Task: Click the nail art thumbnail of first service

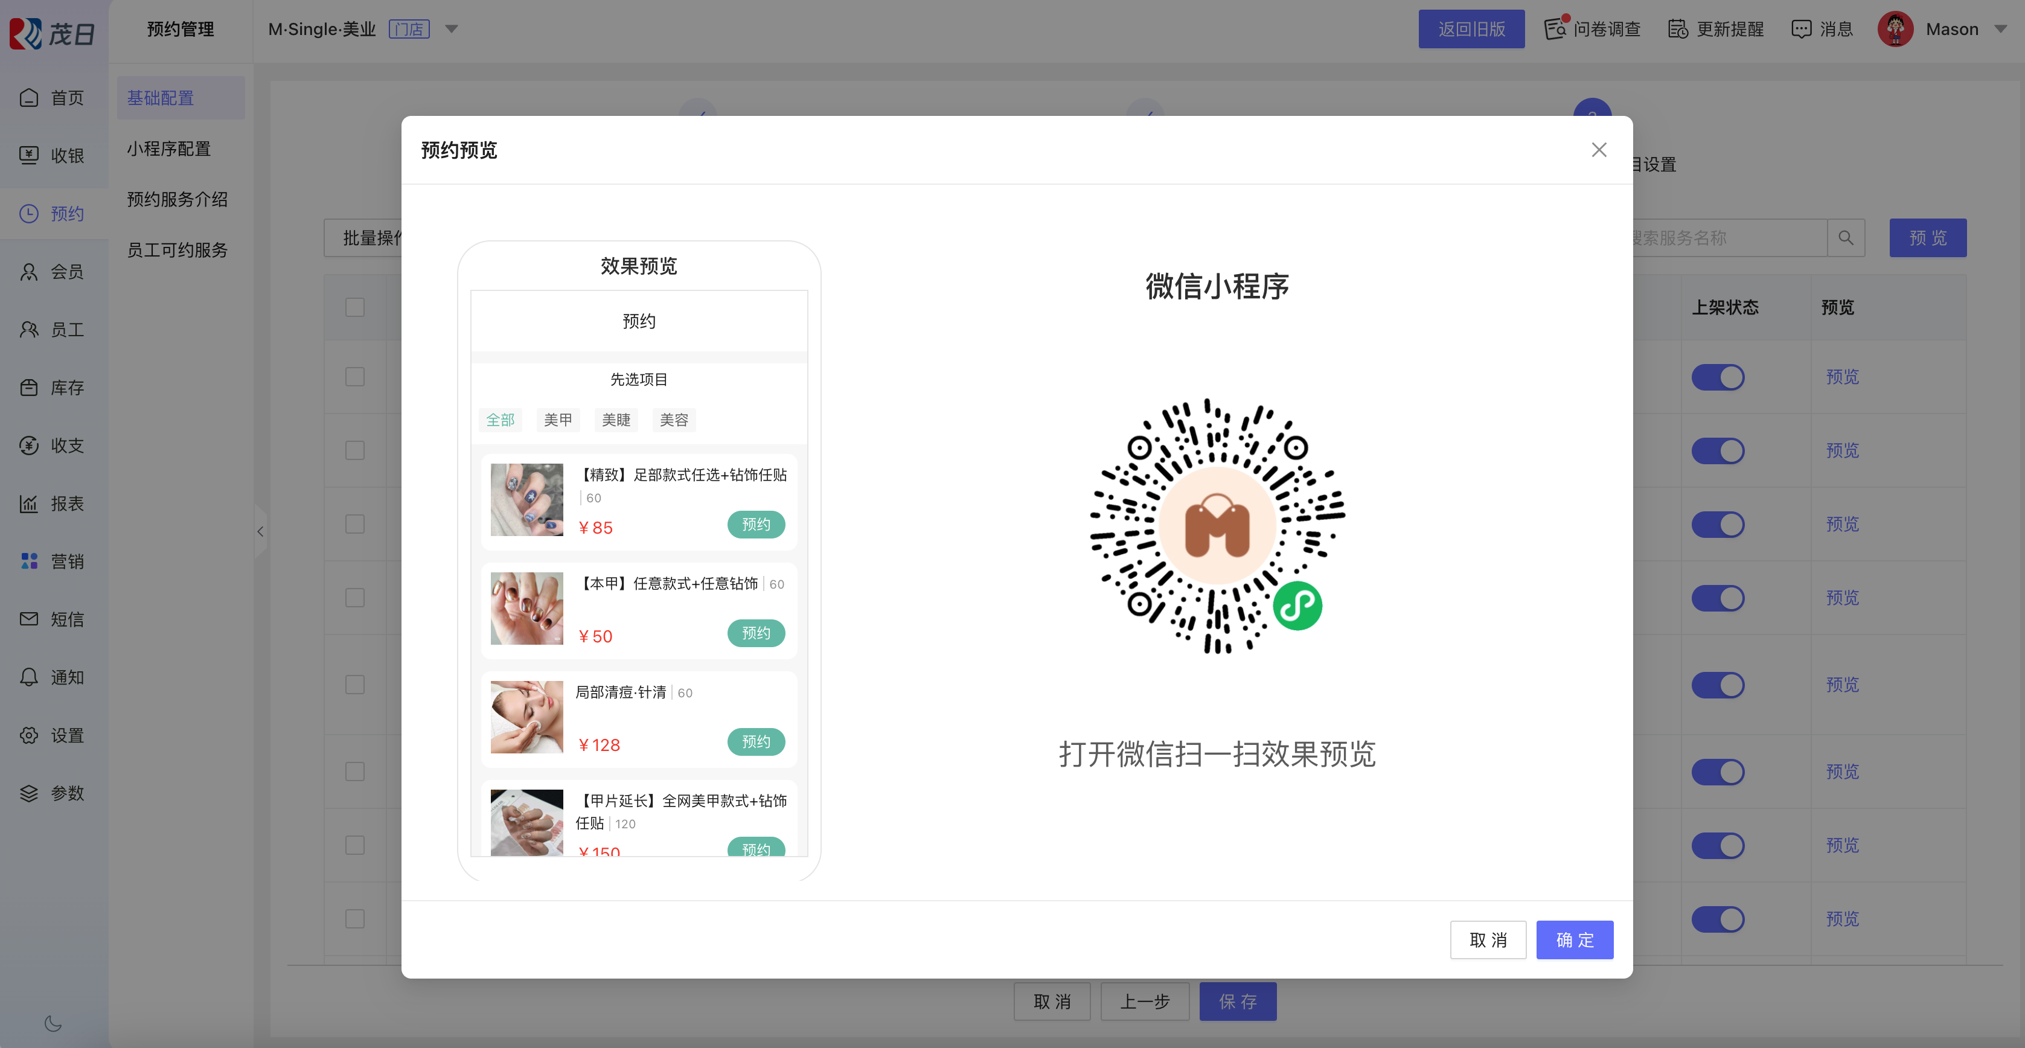Action: (x=526, y=499)
